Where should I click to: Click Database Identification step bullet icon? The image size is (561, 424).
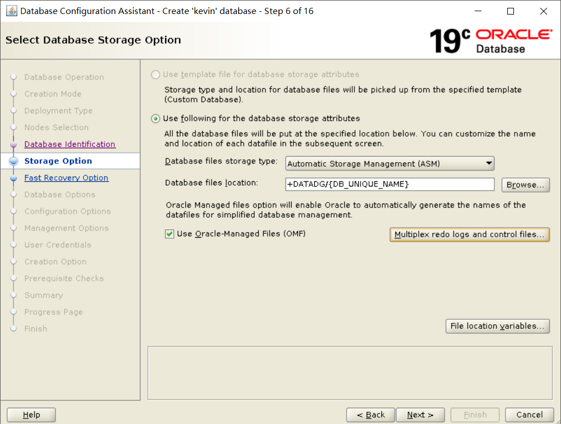pos(13,144)
